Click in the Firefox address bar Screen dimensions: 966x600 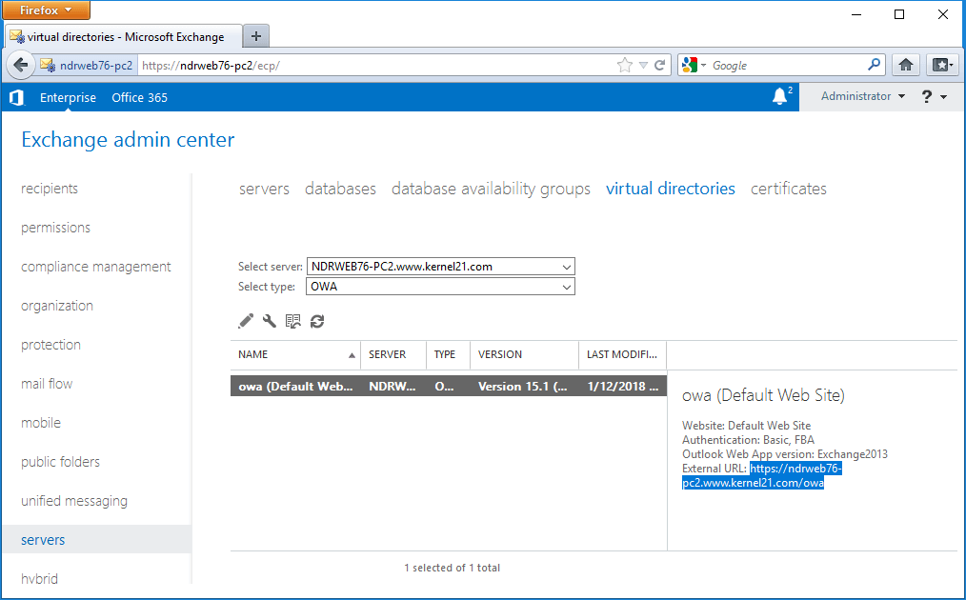point(375,65)
